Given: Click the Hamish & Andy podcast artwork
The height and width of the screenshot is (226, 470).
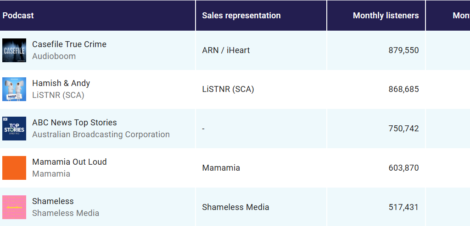Looking at the screenshot, I should point(14,89).
